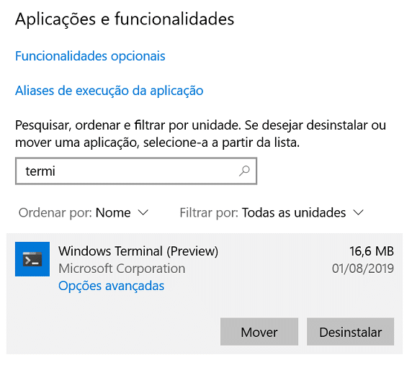Open Aliases de execução da aplicação
412x365 pixels.
(x=109, y=91)
